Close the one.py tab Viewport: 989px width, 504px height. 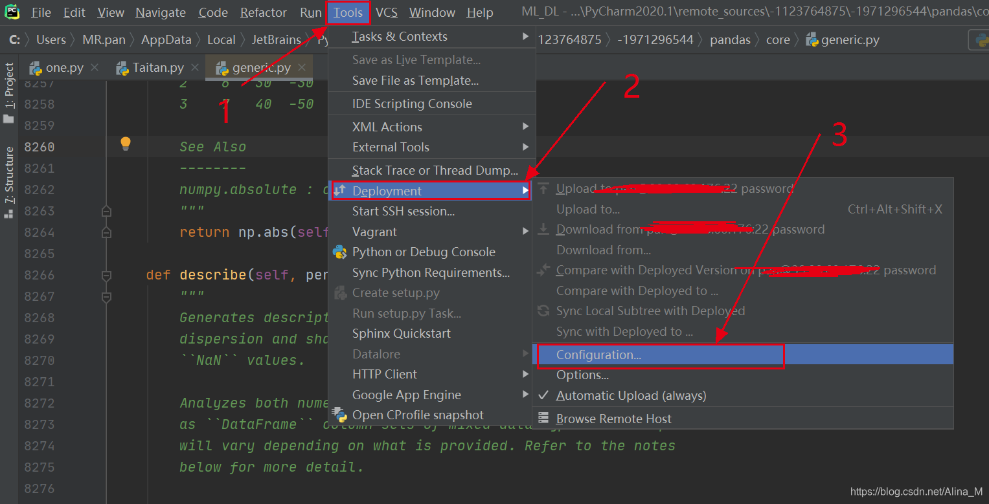pyautogui.click(x=95, y=67)
